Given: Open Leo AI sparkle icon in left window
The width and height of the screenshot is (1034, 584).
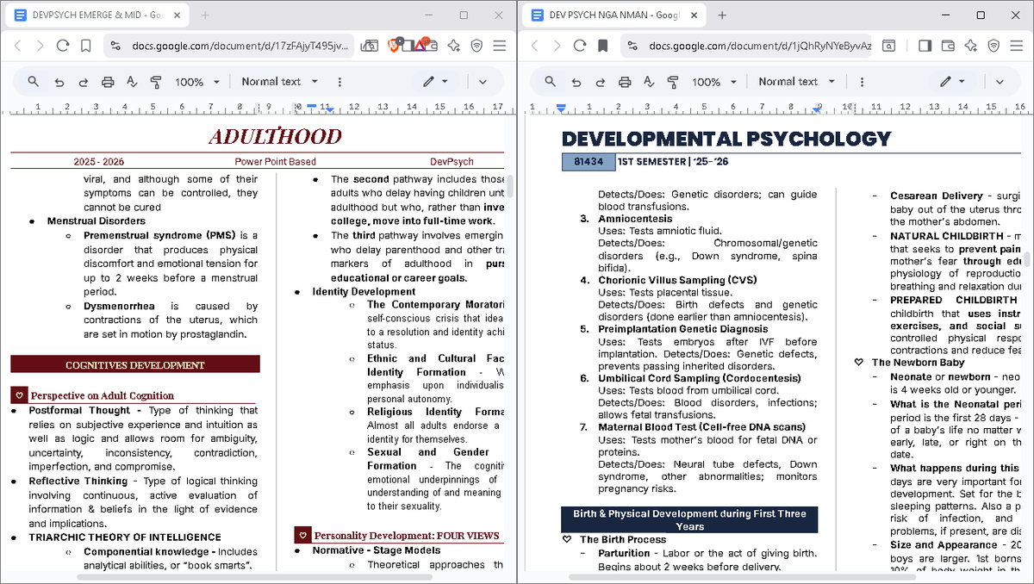Looking at the screenshot, I should pos(453,46).
